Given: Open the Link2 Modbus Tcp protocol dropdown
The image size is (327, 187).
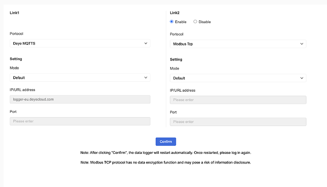Looking at the screenshot, I should pyautogui.click(x=238, y=44).
